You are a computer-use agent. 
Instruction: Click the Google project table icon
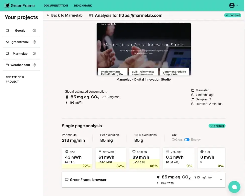(x=7, y=31)
